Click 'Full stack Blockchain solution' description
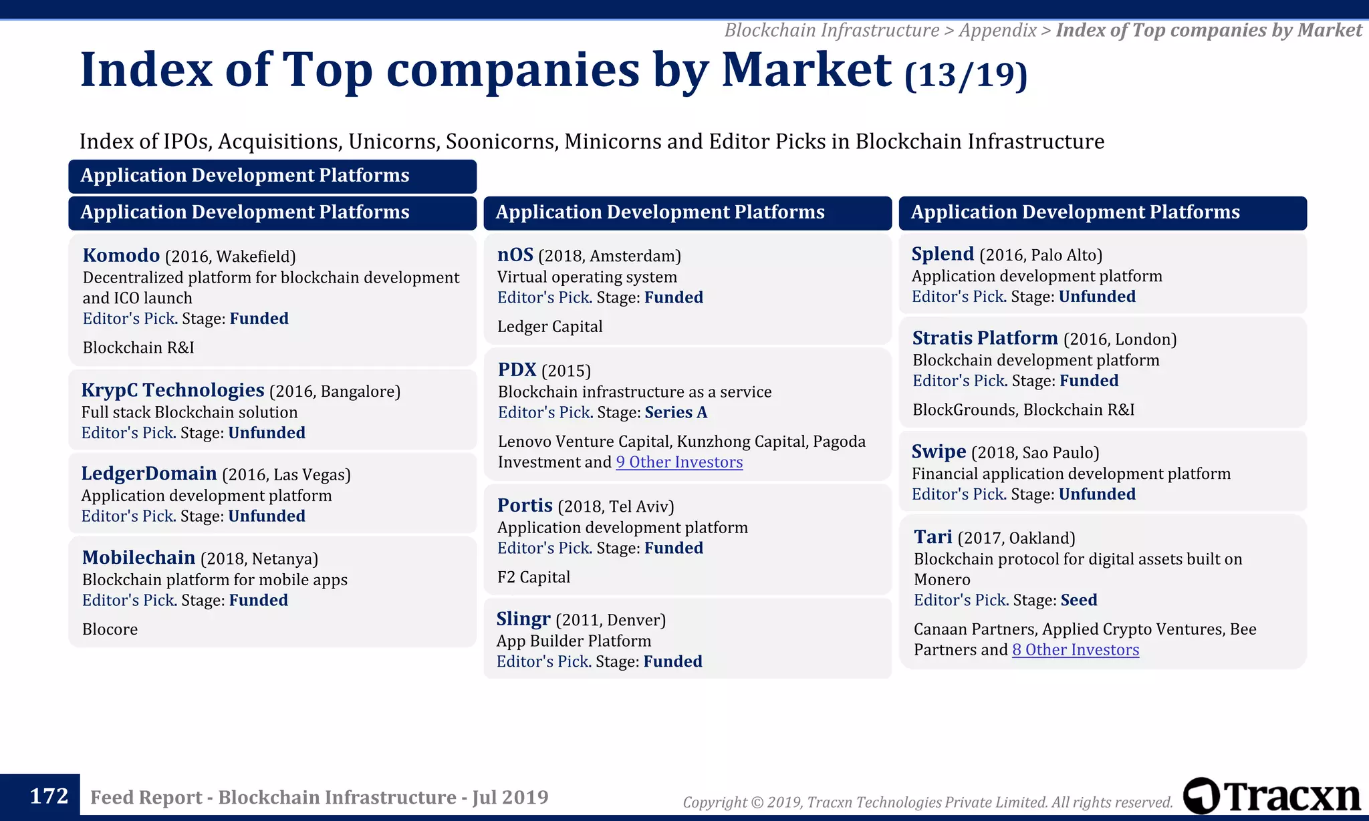 [x=189, y=412]
